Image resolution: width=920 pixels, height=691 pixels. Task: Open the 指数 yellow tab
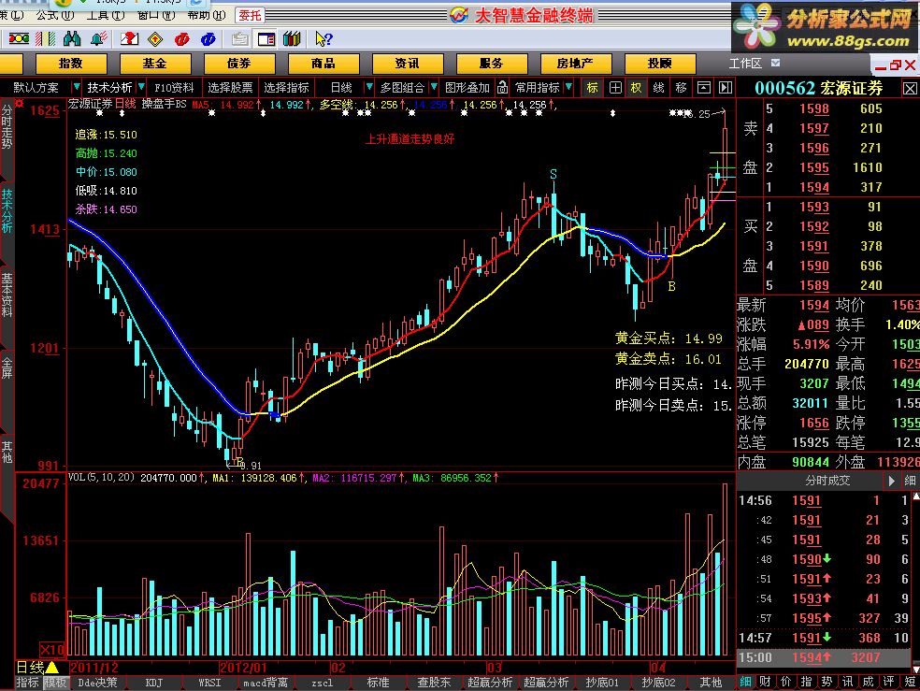coord(71,64)
